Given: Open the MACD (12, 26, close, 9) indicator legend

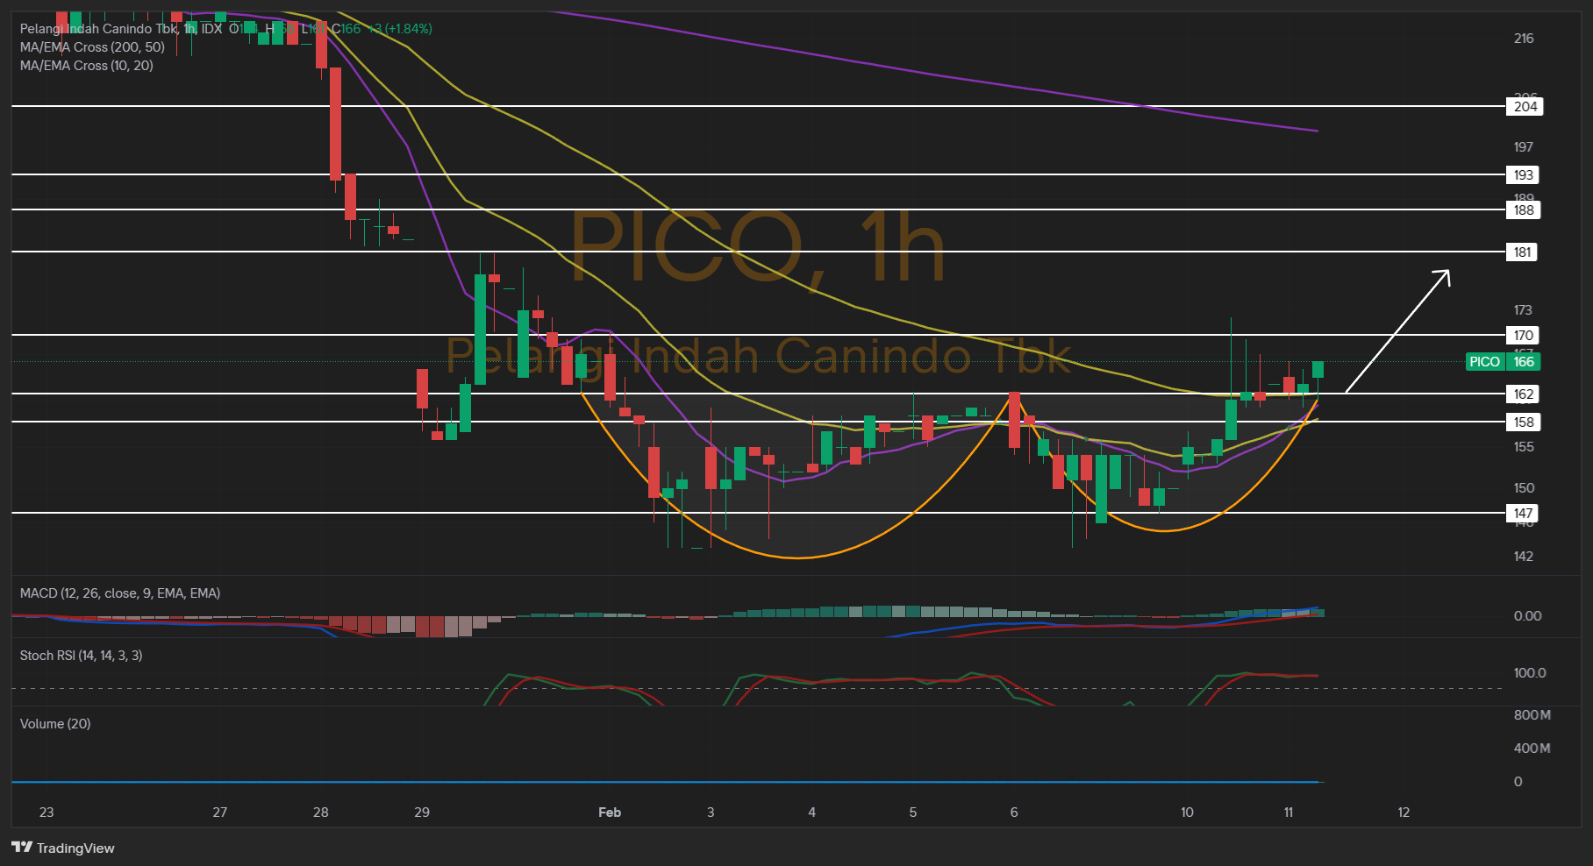Looking at the screenshot, I should coord(120,593).
